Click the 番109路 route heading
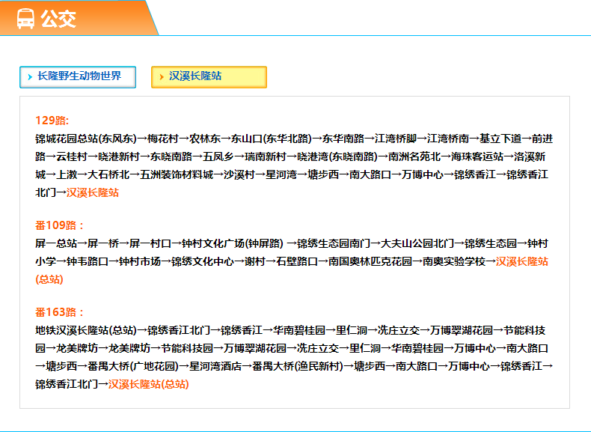This screenshot has width=591, height=432. pyautogui.click(x=59, y=225)
